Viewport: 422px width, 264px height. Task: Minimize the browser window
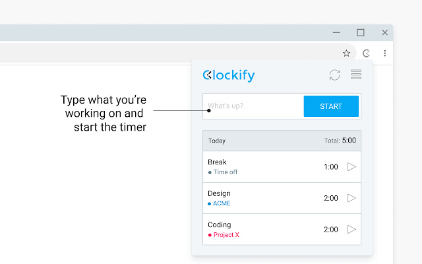pos(336,32)
